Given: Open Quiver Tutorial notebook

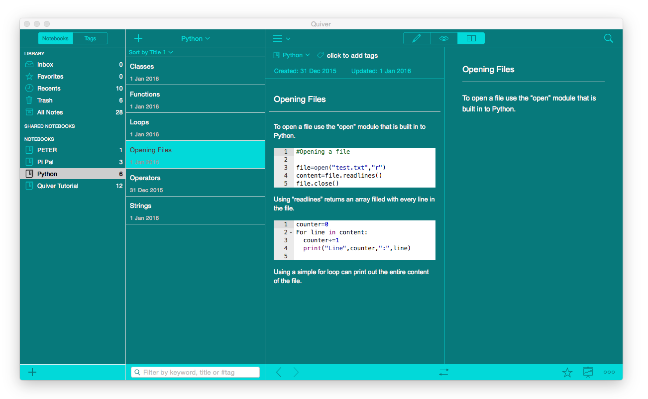Looking at the screenshot, I should tap(73, 186).
